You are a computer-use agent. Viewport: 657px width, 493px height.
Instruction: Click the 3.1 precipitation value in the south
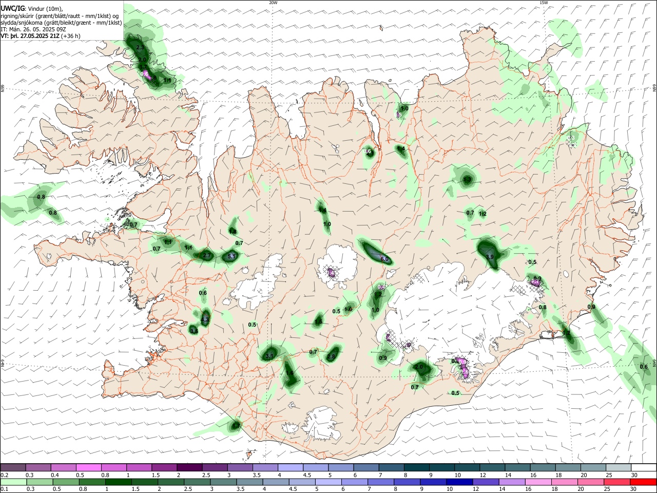tap(270, 355)
